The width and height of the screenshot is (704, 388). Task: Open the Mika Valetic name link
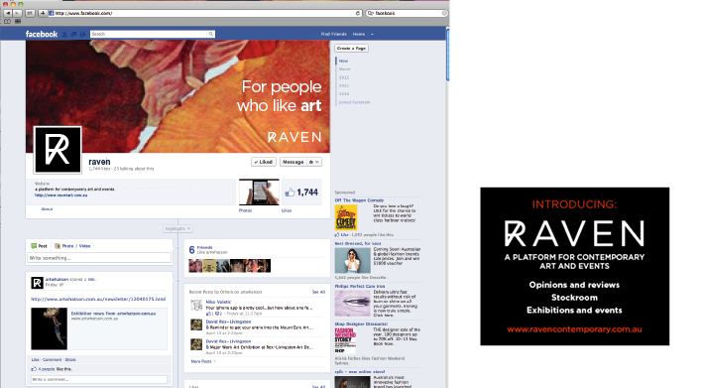coord(219,303)
